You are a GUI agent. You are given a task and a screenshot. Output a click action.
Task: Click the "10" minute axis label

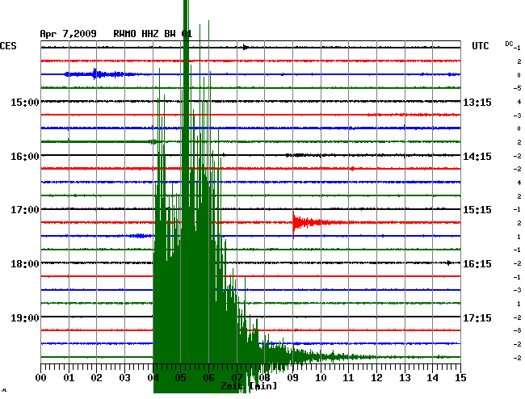(x=321, y=378)
